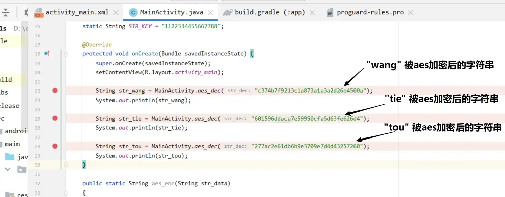
Task: Switch to the proguard-rules.pro tab
Action: [370, 12]
